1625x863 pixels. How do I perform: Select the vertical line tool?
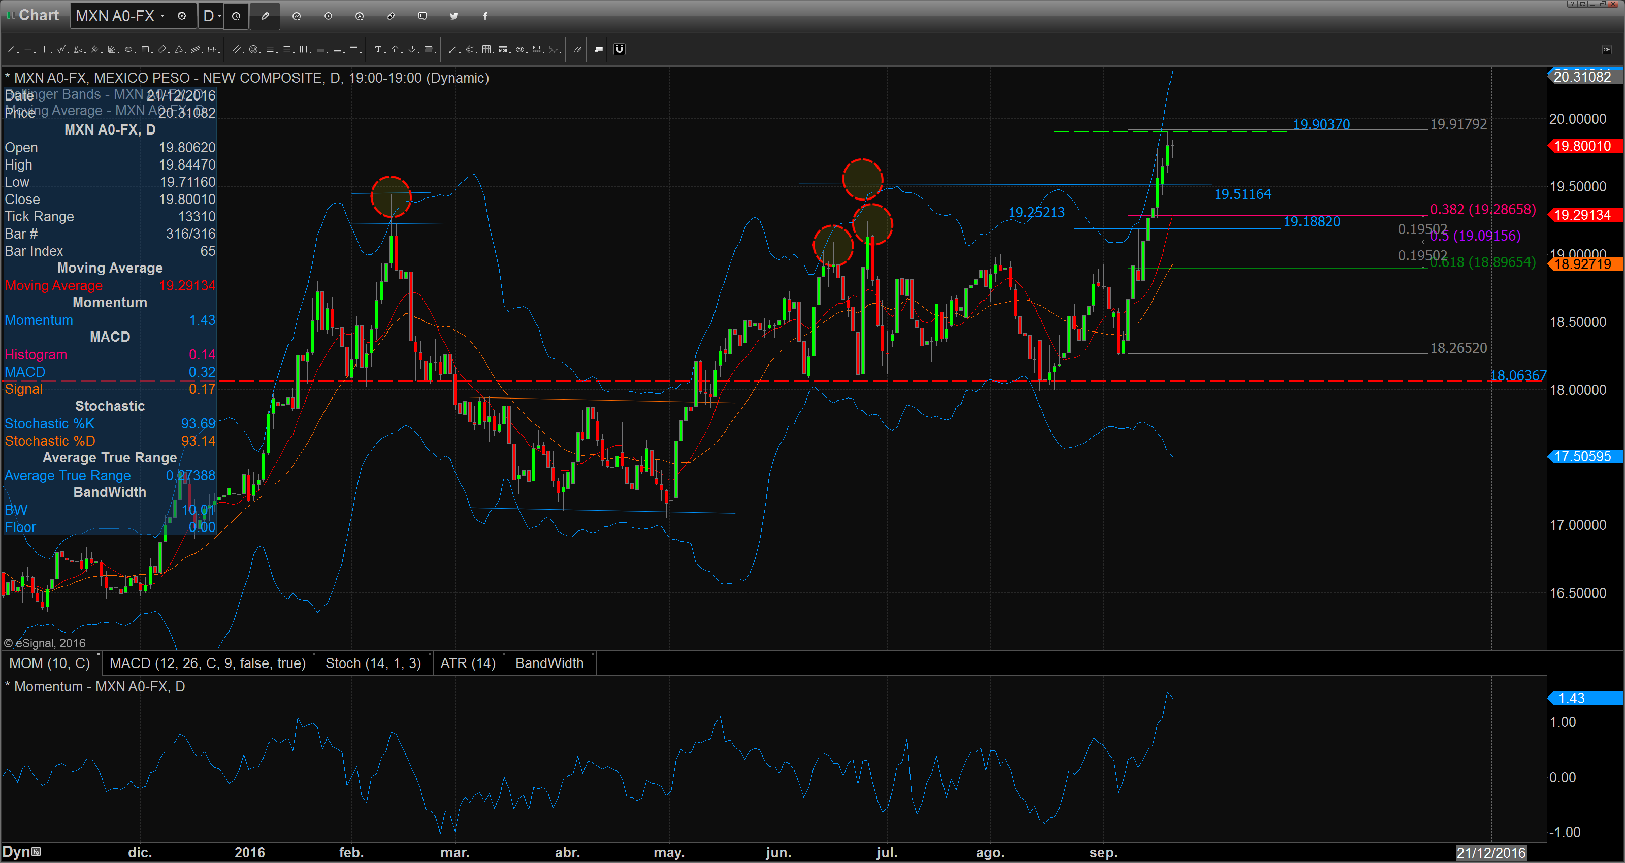click(44, 49)
